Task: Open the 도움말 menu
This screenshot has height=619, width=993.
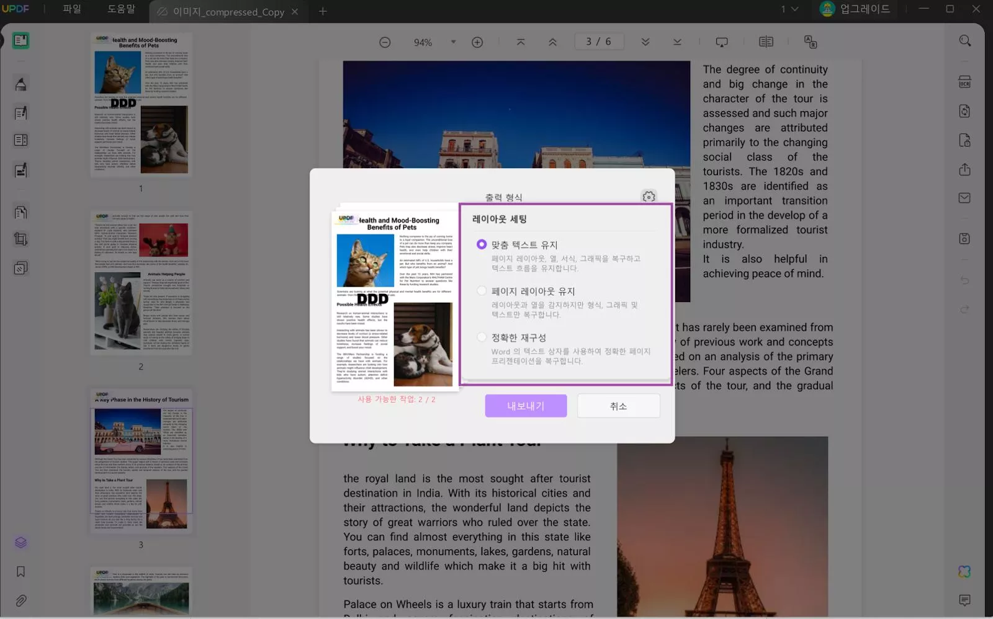Action: click(x=121, y=9)
